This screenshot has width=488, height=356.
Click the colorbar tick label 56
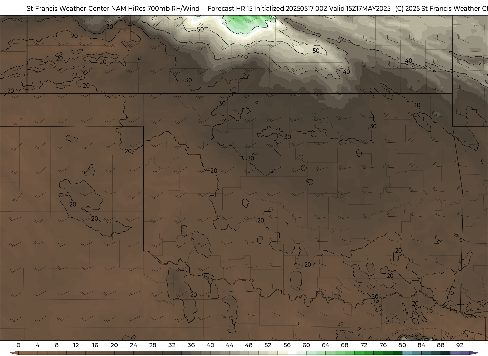[x=287, y=345]
